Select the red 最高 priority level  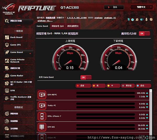tap(83, 86)
